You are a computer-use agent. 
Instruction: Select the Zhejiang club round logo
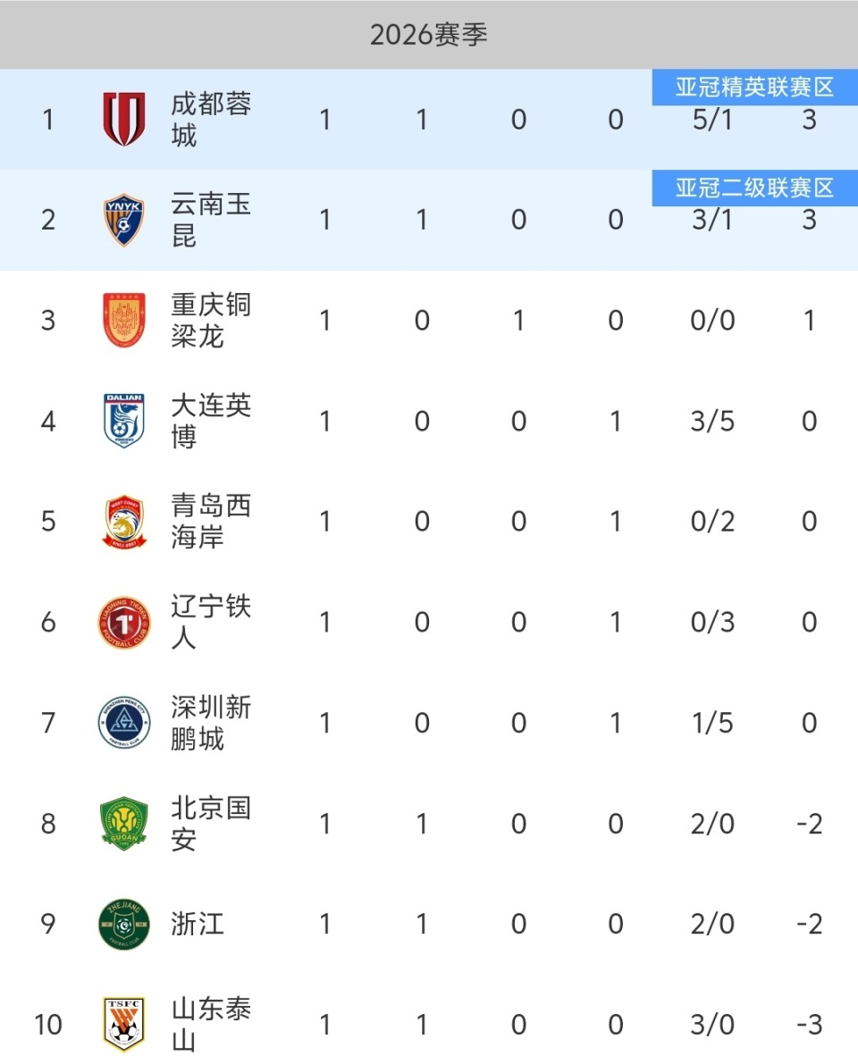point(123,924)
